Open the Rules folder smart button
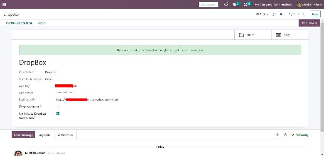The image size is (324, 156). [253, 35]
